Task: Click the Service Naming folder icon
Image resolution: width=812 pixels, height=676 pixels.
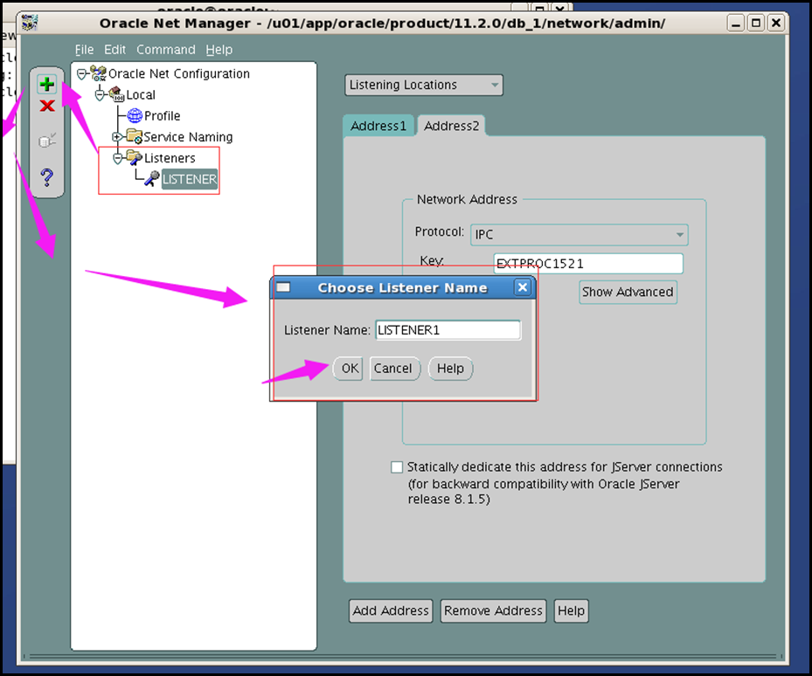Action: pyautogui.click(x=135, y=136)
